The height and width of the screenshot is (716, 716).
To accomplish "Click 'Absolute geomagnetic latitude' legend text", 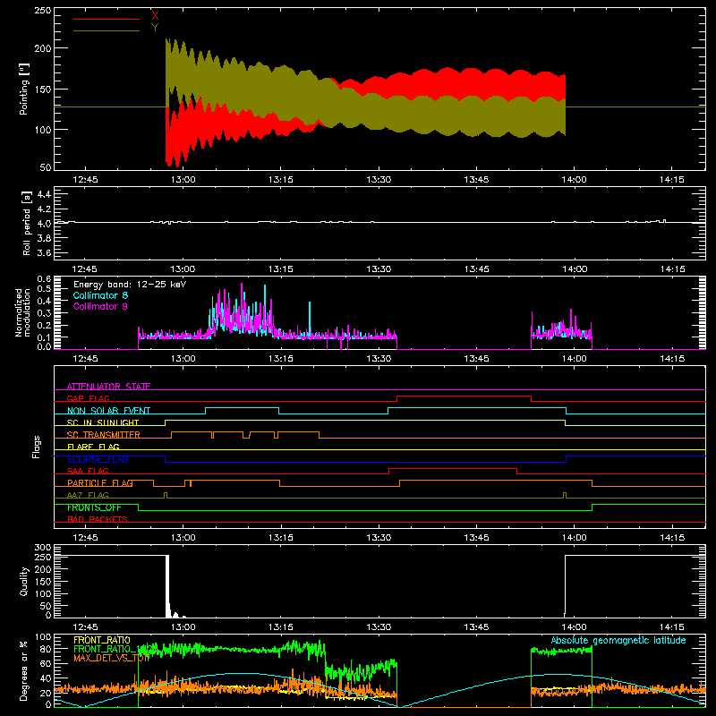I will [618, 640].
